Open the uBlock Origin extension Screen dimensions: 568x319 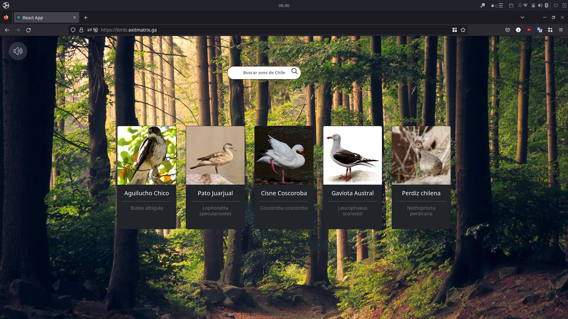click(529, 30)
